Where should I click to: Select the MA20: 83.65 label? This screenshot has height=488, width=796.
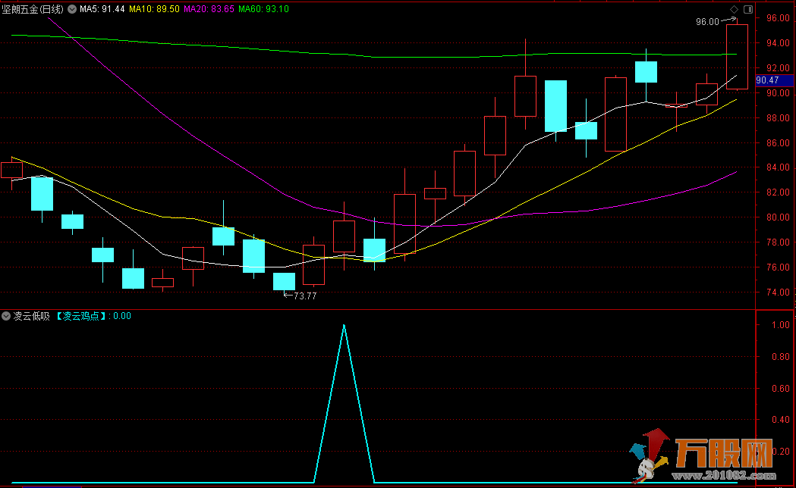209,9
